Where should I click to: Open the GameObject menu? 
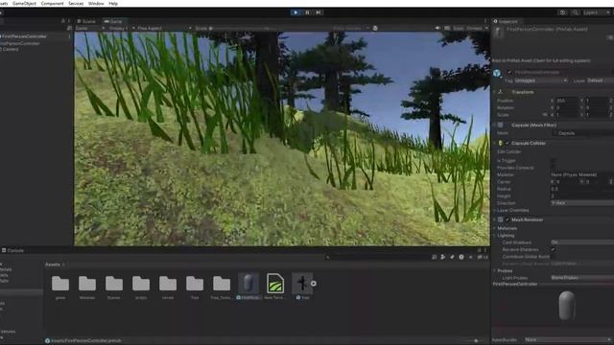pos(24,3)
